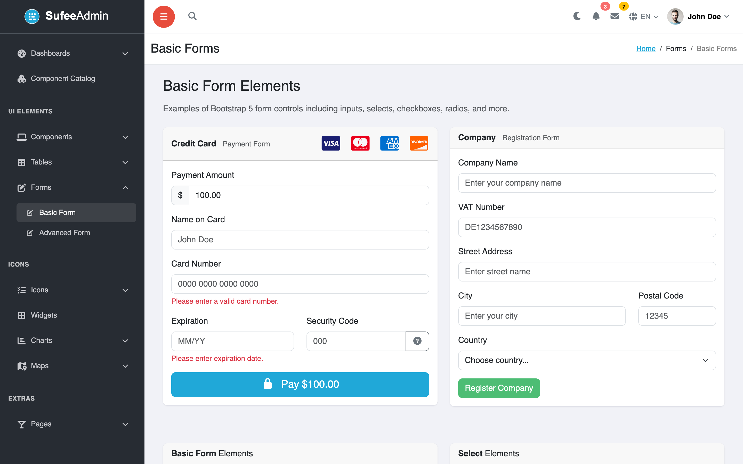Click the Icons list icon

pos(21,290)
